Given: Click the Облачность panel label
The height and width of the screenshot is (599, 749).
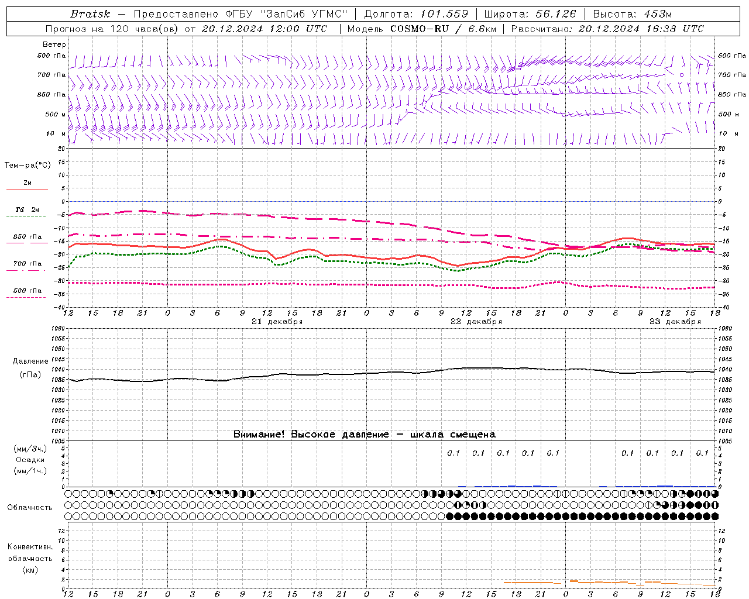Looking at the screenshot, I should click(30, 508).
